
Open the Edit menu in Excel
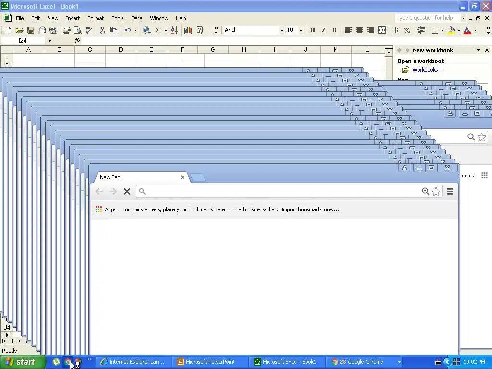(36, 18)
